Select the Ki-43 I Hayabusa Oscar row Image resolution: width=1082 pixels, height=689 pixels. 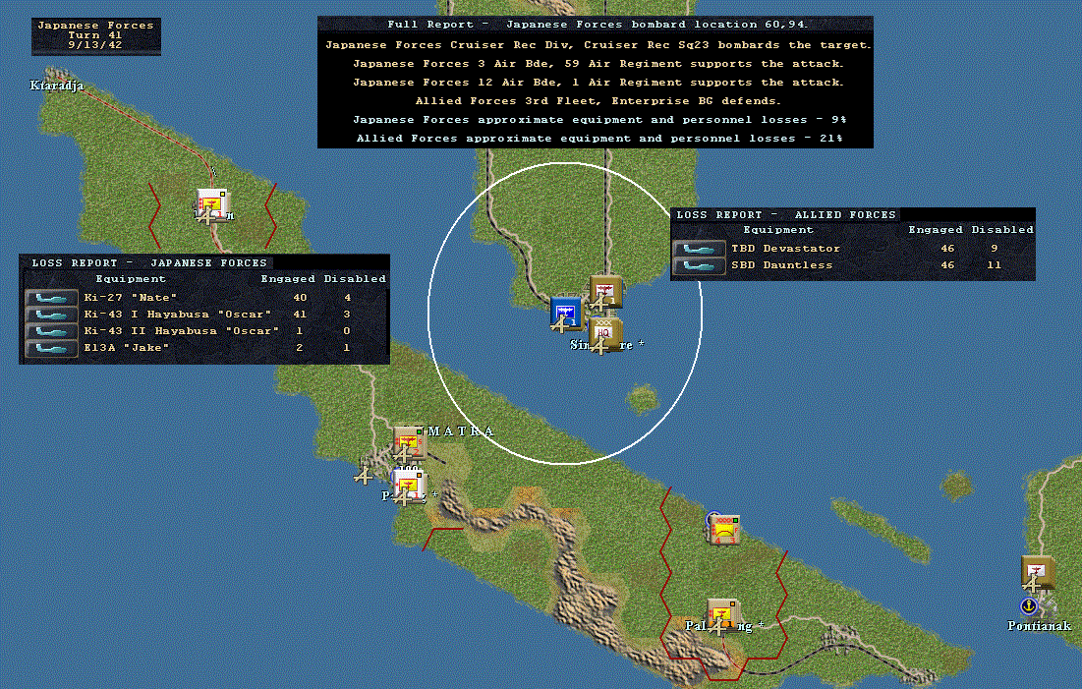coord(205,315)
